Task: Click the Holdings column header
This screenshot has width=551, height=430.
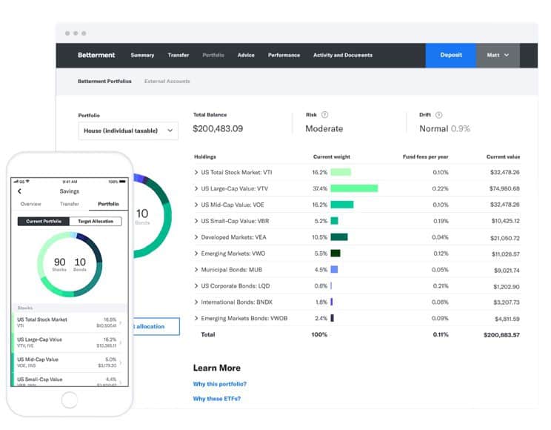Action: (205, 157)
